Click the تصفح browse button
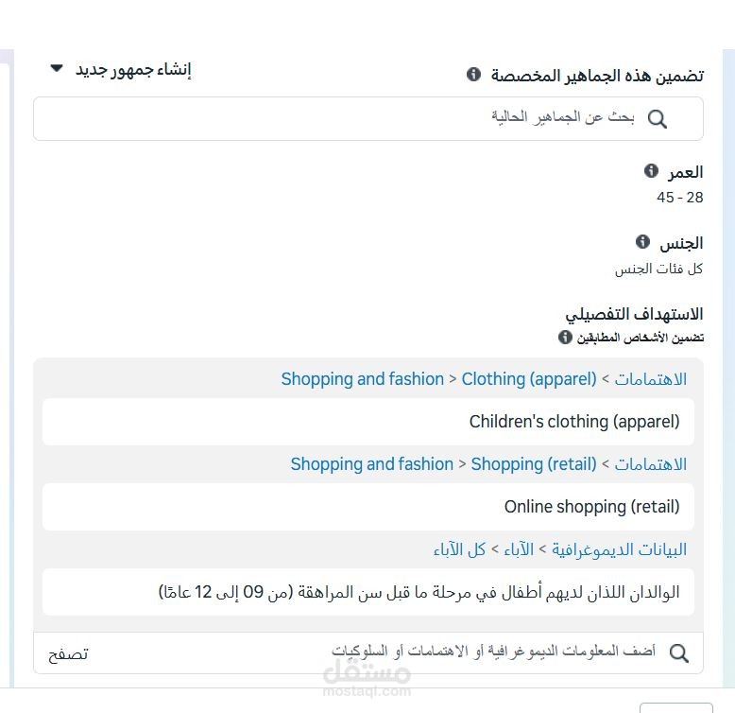The image size is (735, 713). (x=68, y=653)
